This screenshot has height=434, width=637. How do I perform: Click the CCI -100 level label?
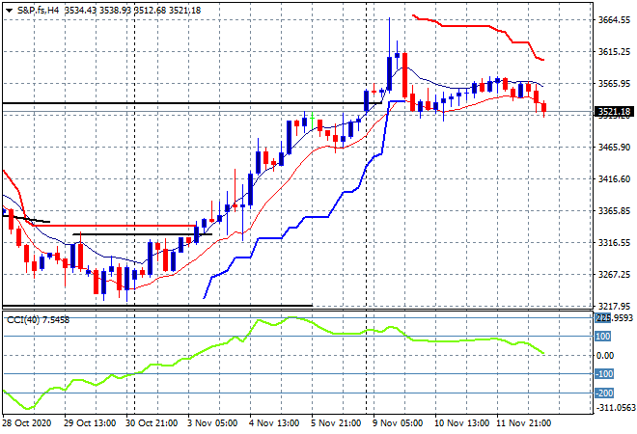(604, 374)
